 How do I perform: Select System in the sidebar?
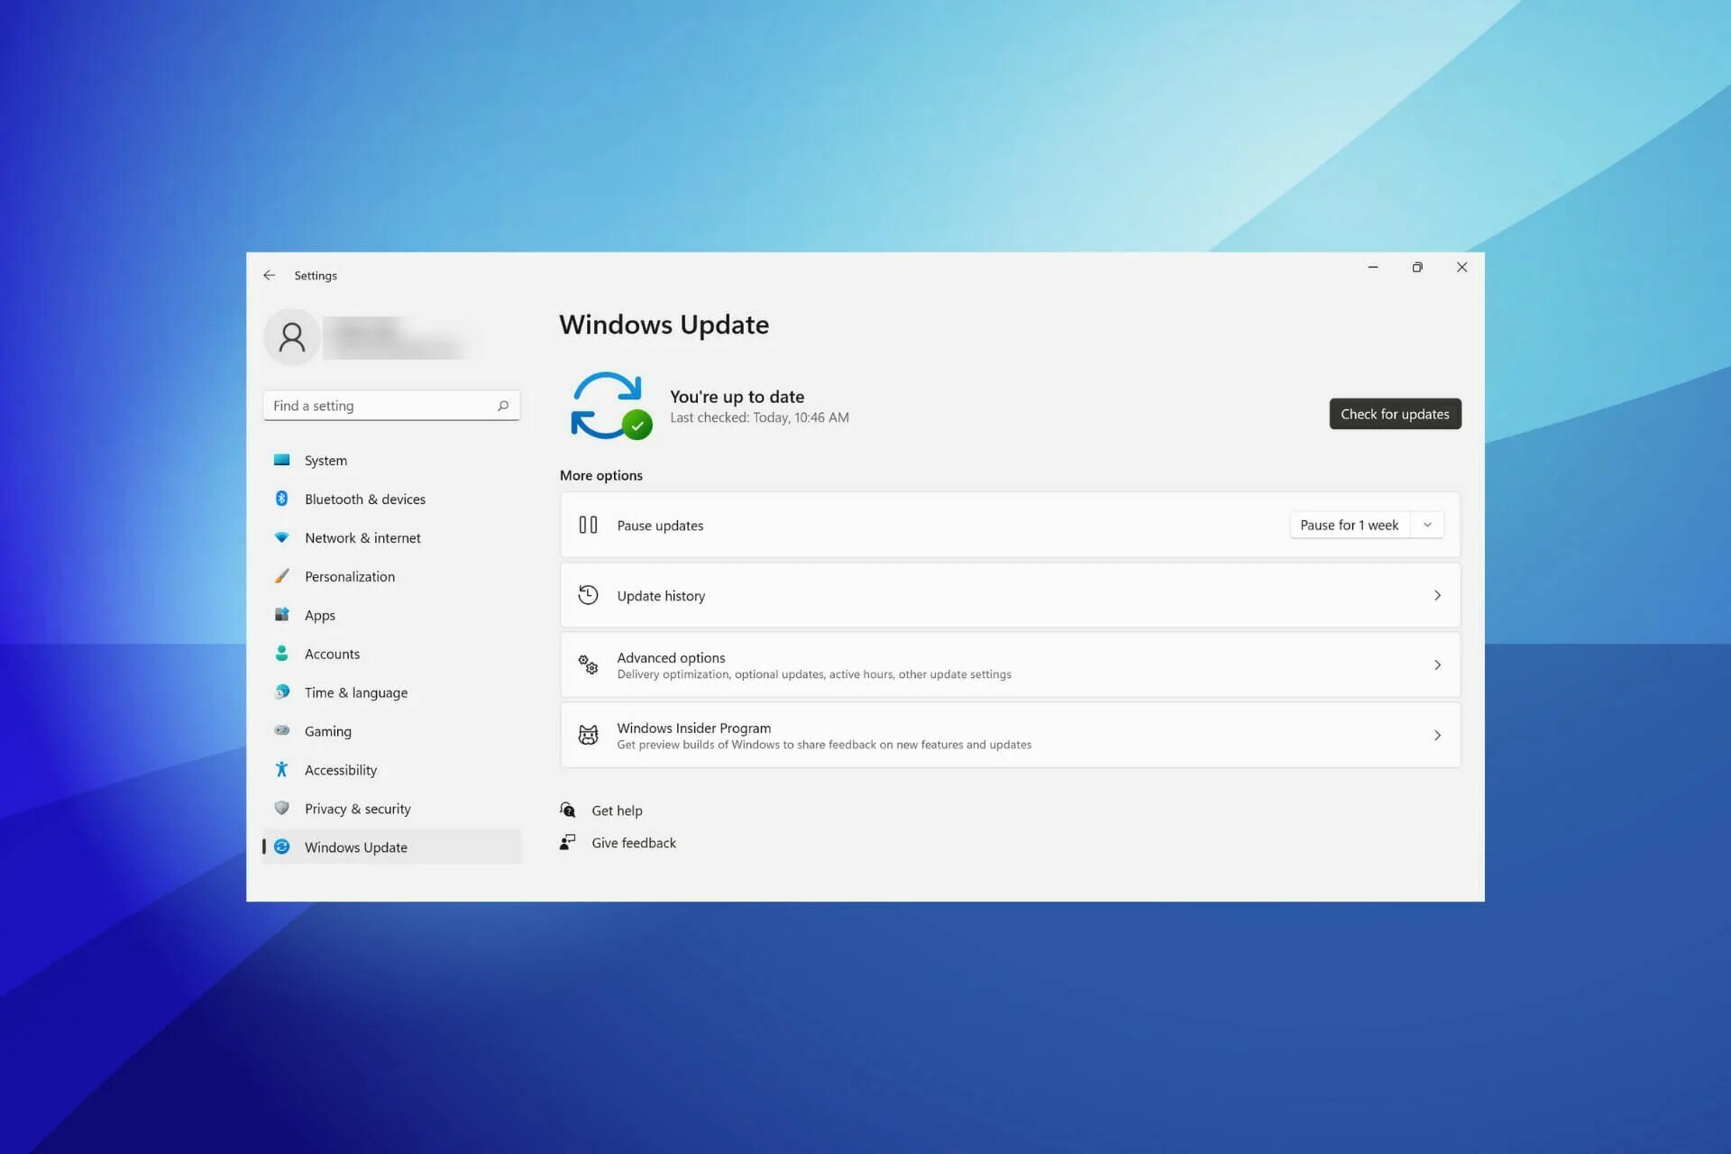tap(325, 461)
